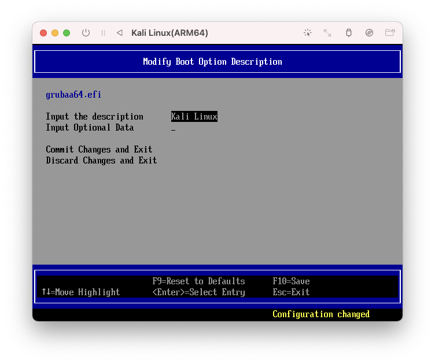Select the Input Optional Data field

pyautogui.click(x=173, y=128)
